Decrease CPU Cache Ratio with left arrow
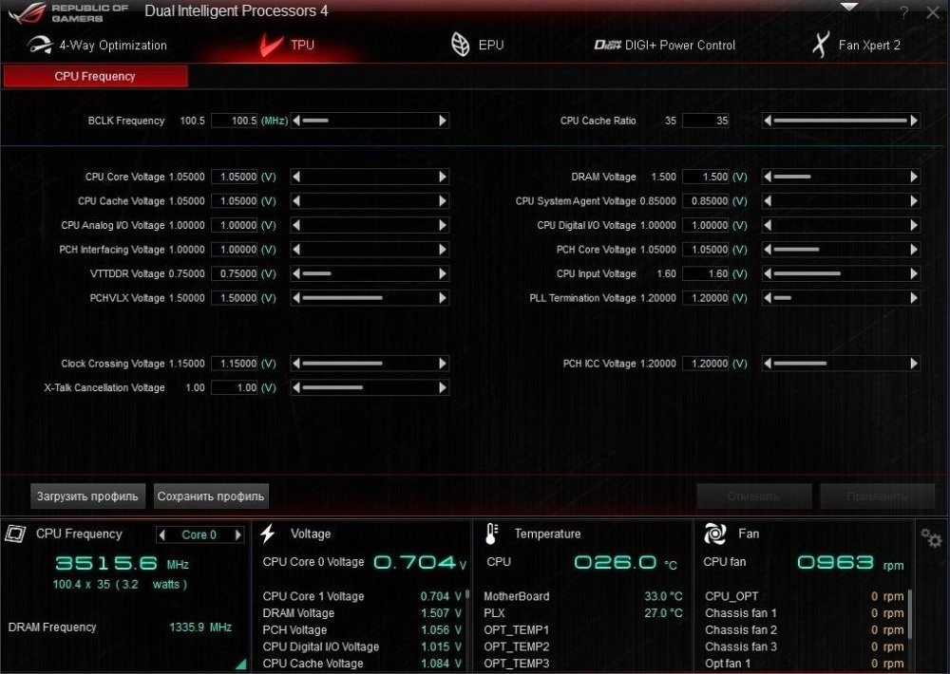 pos(768,121)
